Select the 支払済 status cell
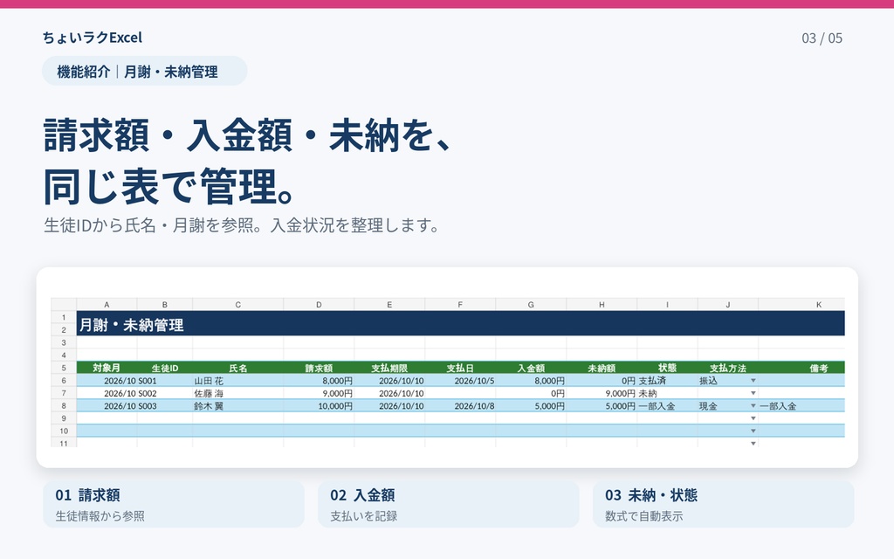 tap(667, 381)
